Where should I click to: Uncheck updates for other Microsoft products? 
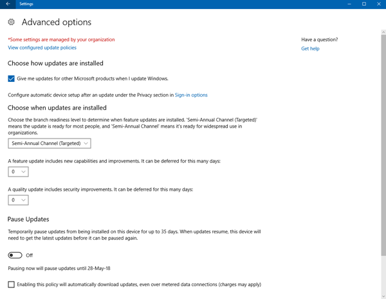(x=12, y=79)
